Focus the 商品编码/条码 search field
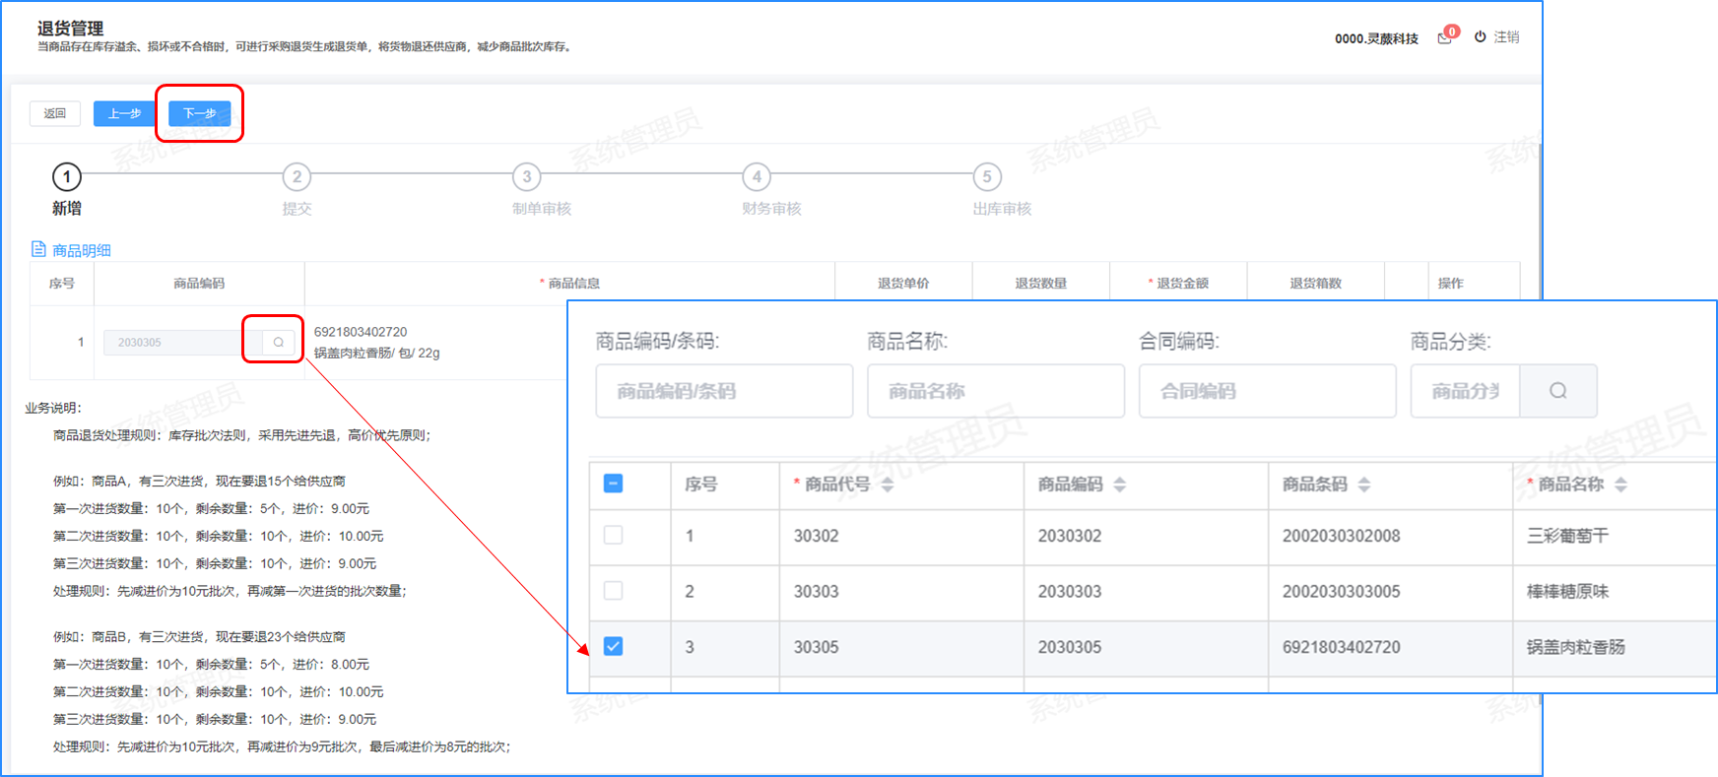The height and width of the screenshot is (777, 1718). [x=724, y=391]
